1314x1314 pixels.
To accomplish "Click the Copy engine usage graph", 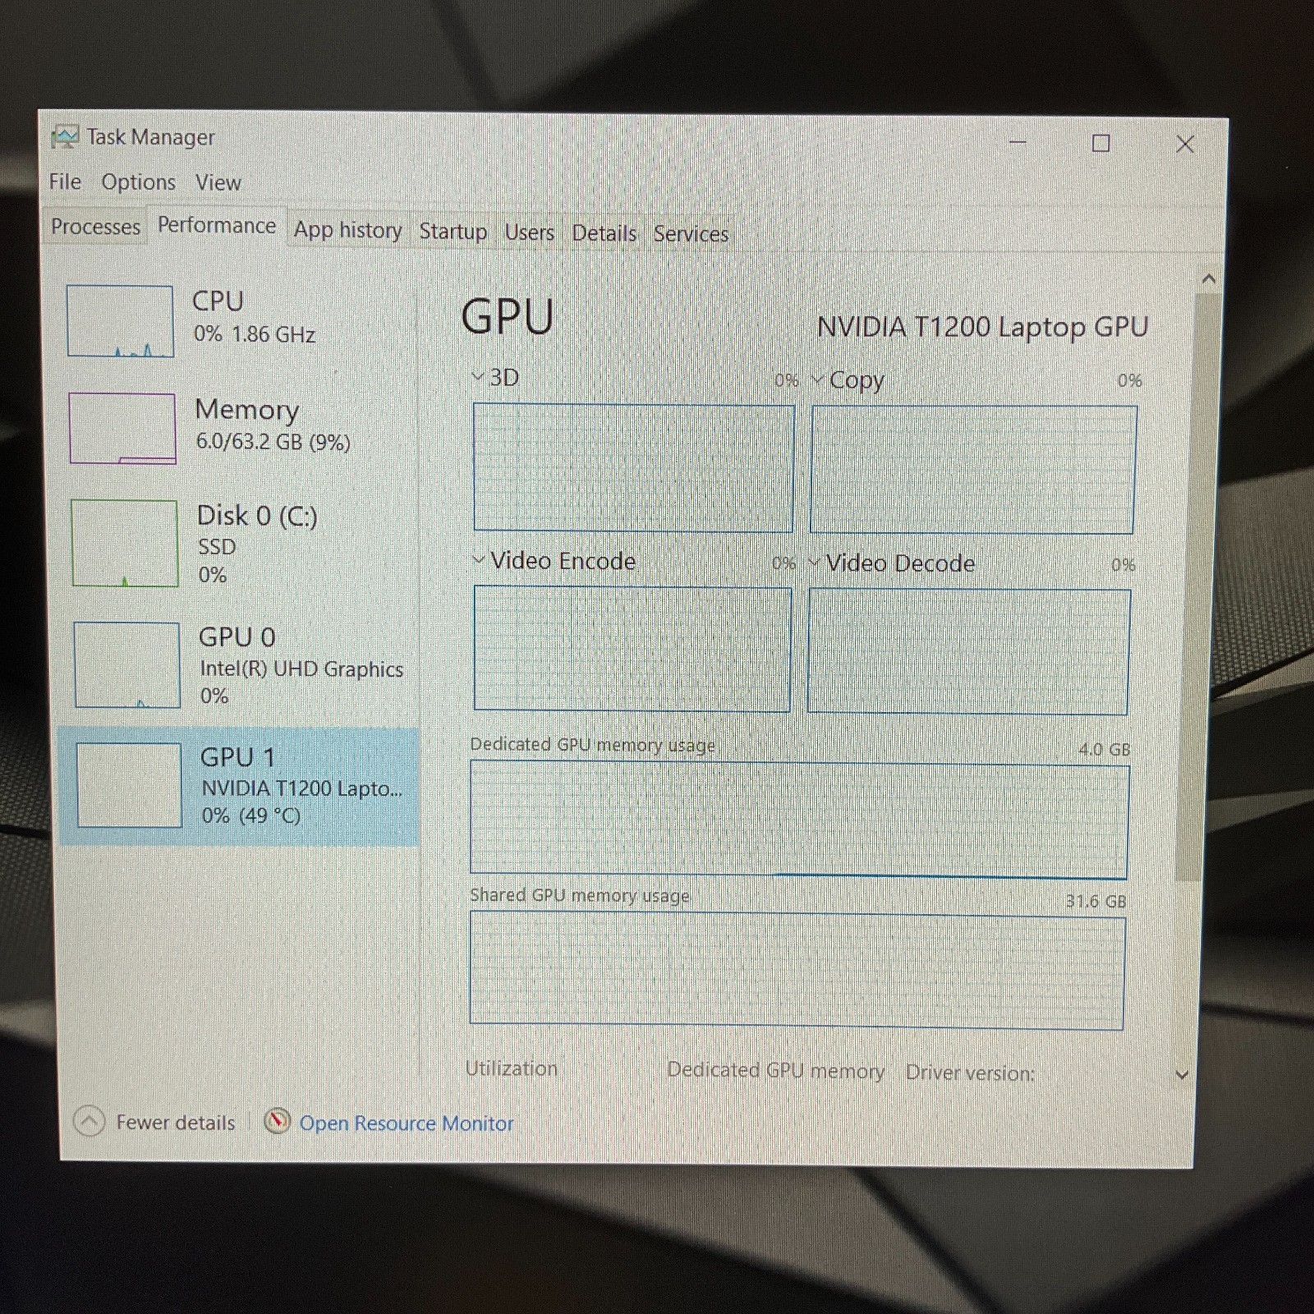I will [x=973, y=469].
